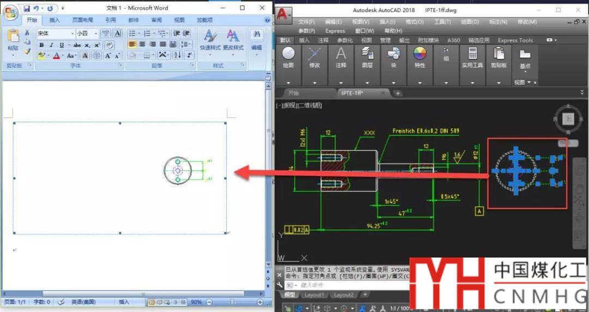Switch to the 插入 tab in Word
Screen dimensions: 589x312
55,20
